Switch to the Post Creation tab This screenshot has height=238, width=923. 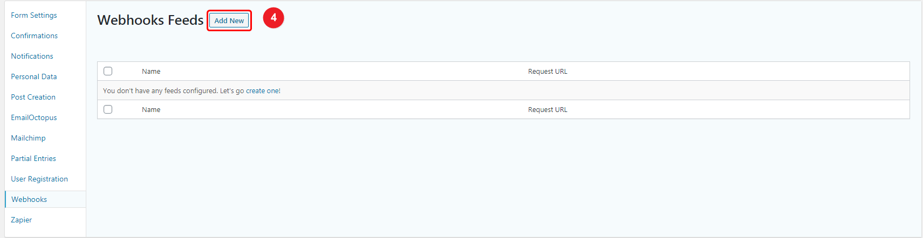tap(33, 97)
